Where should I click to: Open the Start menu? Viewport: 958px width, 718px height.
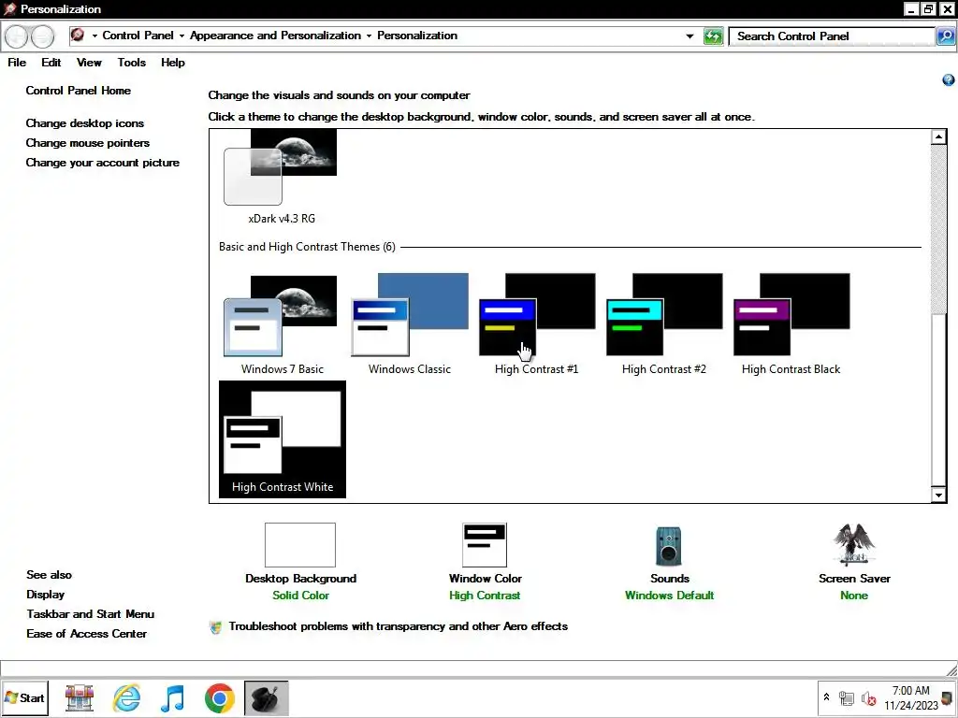[x=25, y=697]
